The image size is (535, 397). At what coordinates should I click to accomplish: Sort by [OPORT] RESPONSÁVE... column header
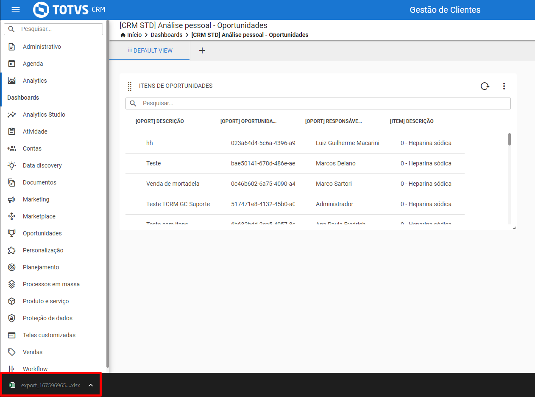[334, 121]
